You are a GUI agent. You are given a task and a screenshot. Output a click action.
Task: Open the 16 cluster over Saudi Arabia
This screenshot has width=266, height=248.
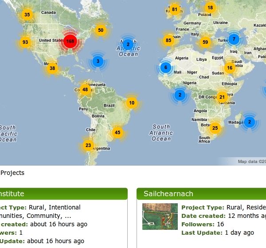tap(230, 68)
